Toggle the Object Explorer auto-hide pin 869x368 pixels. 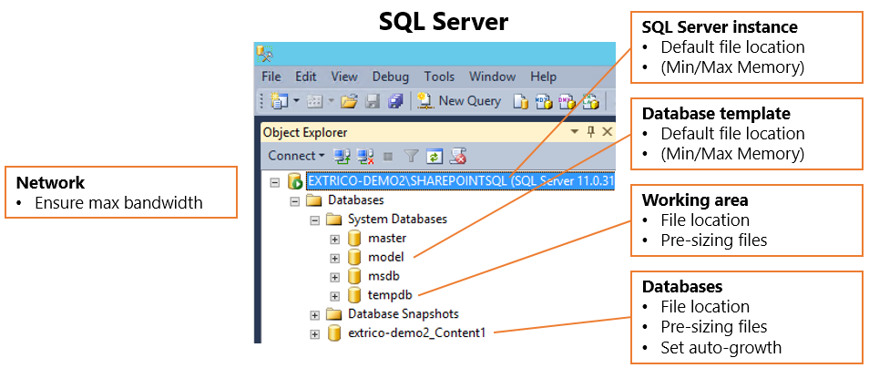[590, 132]
